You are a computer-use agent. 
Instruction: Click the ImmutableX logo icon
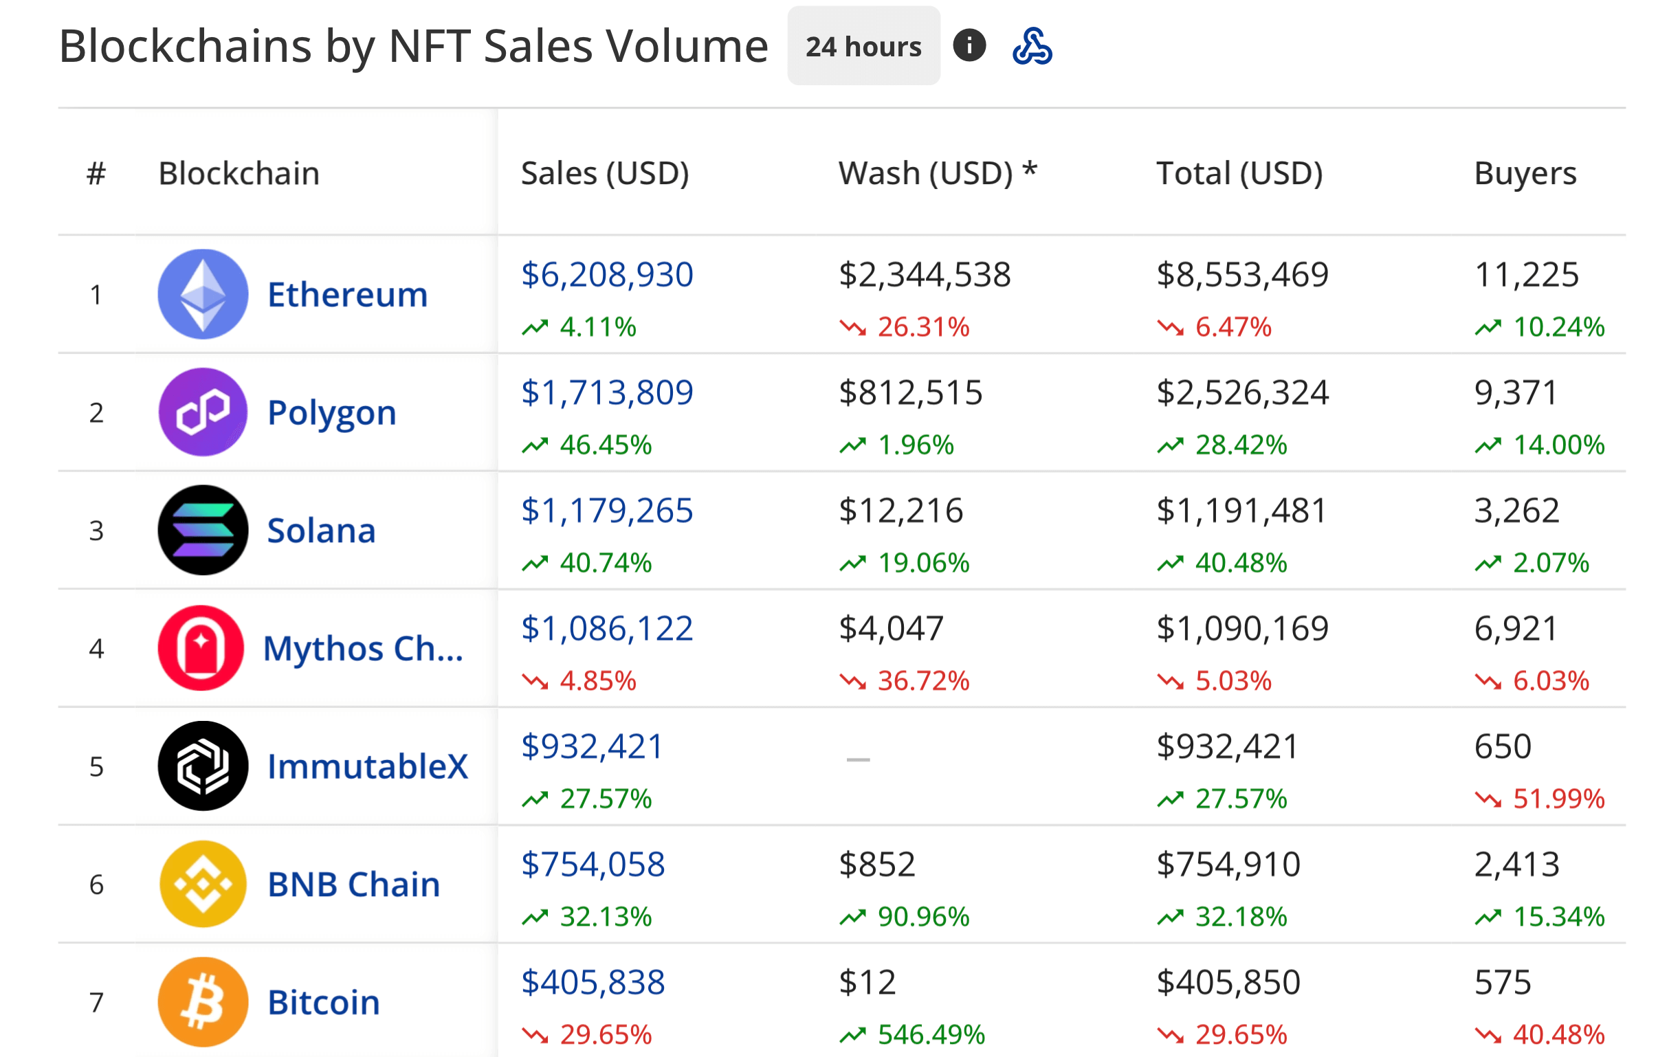pos(202,766)
